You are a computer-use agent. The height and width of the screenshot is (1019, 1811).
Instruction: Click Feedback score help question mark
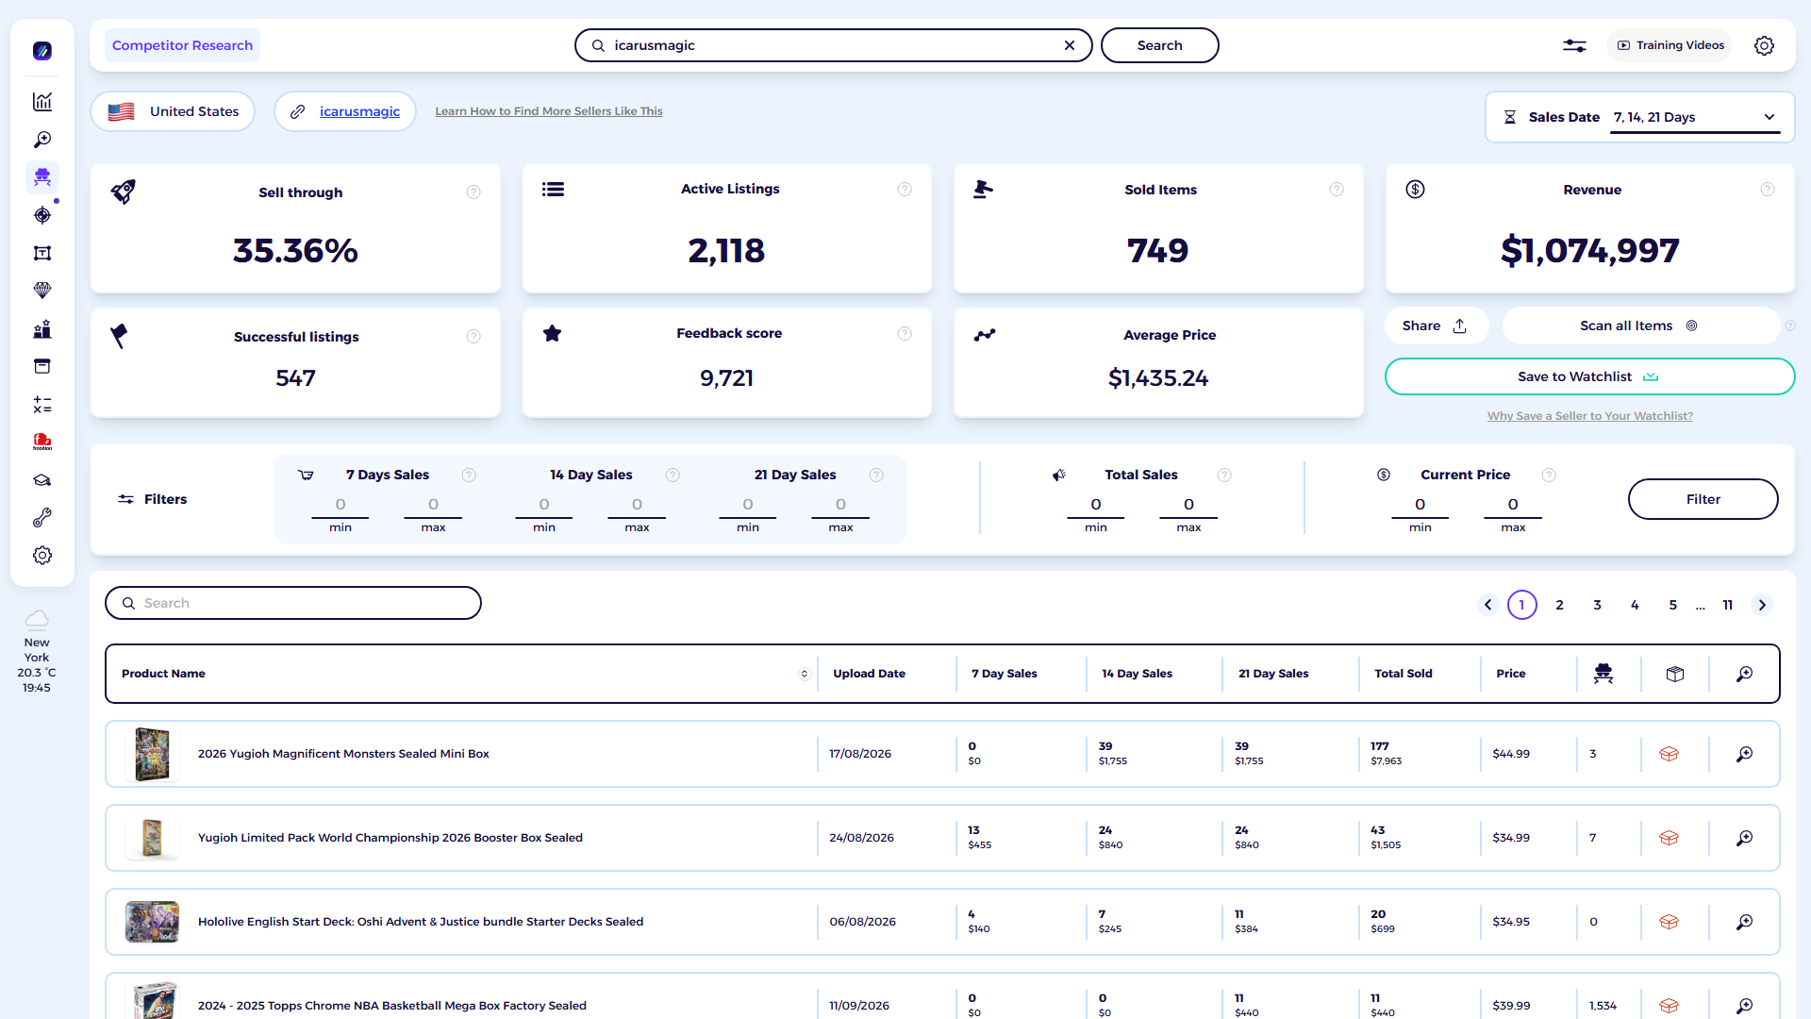905,334
